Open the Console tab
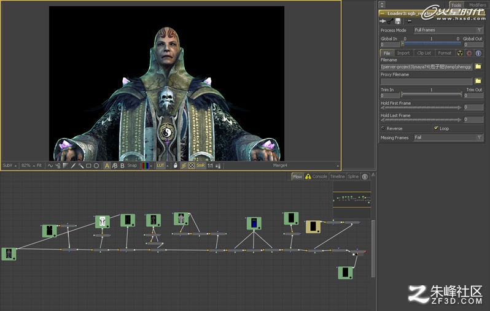The height and width of the screenshot is (311, 490). pos(320,177)
